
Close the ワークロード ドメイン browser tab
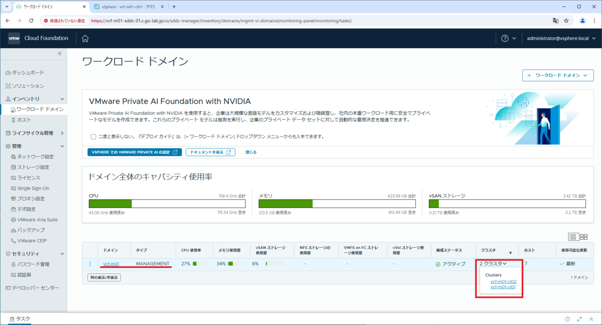coord(84,7)
